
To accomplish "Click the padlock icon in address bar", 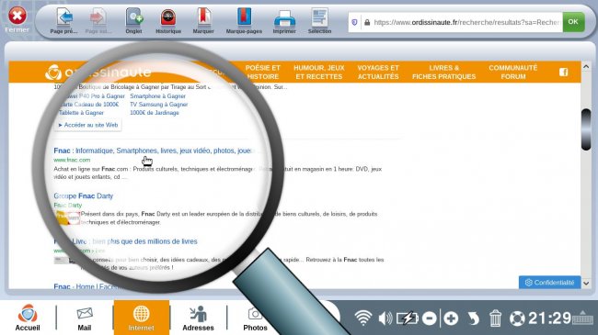I will [x=367, y=22].
